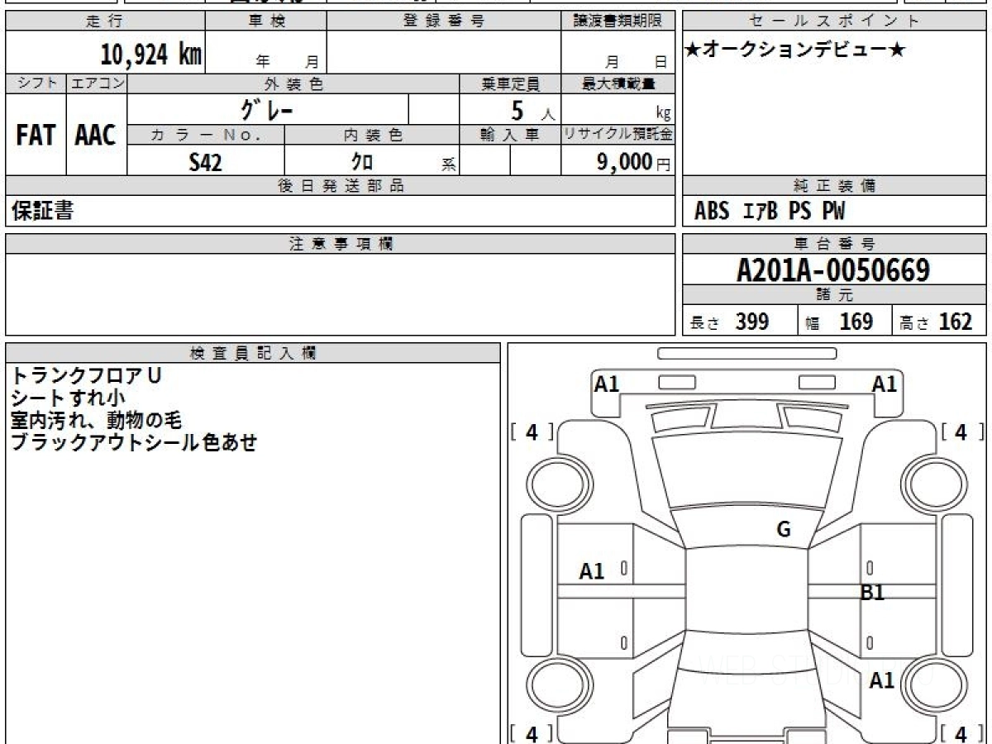Click the 車台番号 header
Image resolution: width=992 pixels, height=744 pixels.
(835, 244)
